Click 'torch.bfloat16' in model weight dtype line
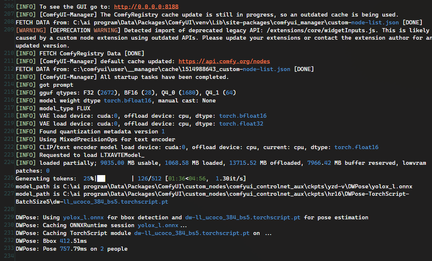Viewport: 432px width, 261px height. 128,100
